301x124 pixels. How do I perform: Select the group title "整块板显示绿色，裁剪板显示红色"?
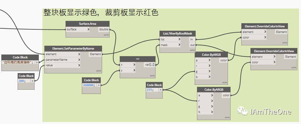click(101, 12)
